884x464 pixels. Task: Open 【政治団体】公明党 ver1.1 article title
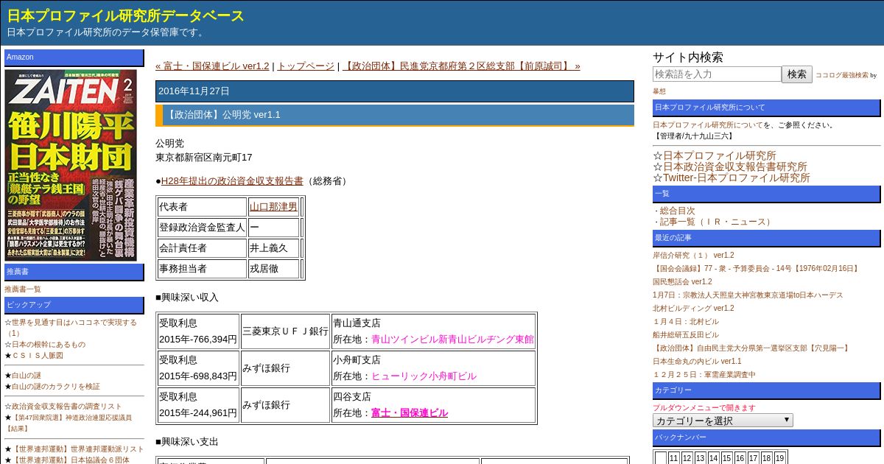click(x=223, y=115)
